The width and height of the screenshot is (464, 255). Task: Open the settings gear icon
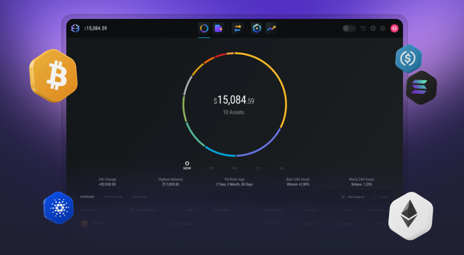383,28
